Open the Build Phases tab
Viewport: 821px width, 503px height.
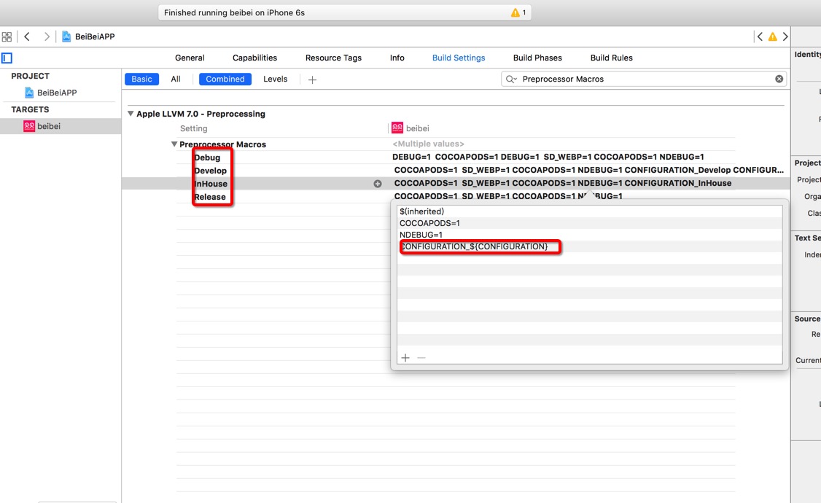coord(537,58)
